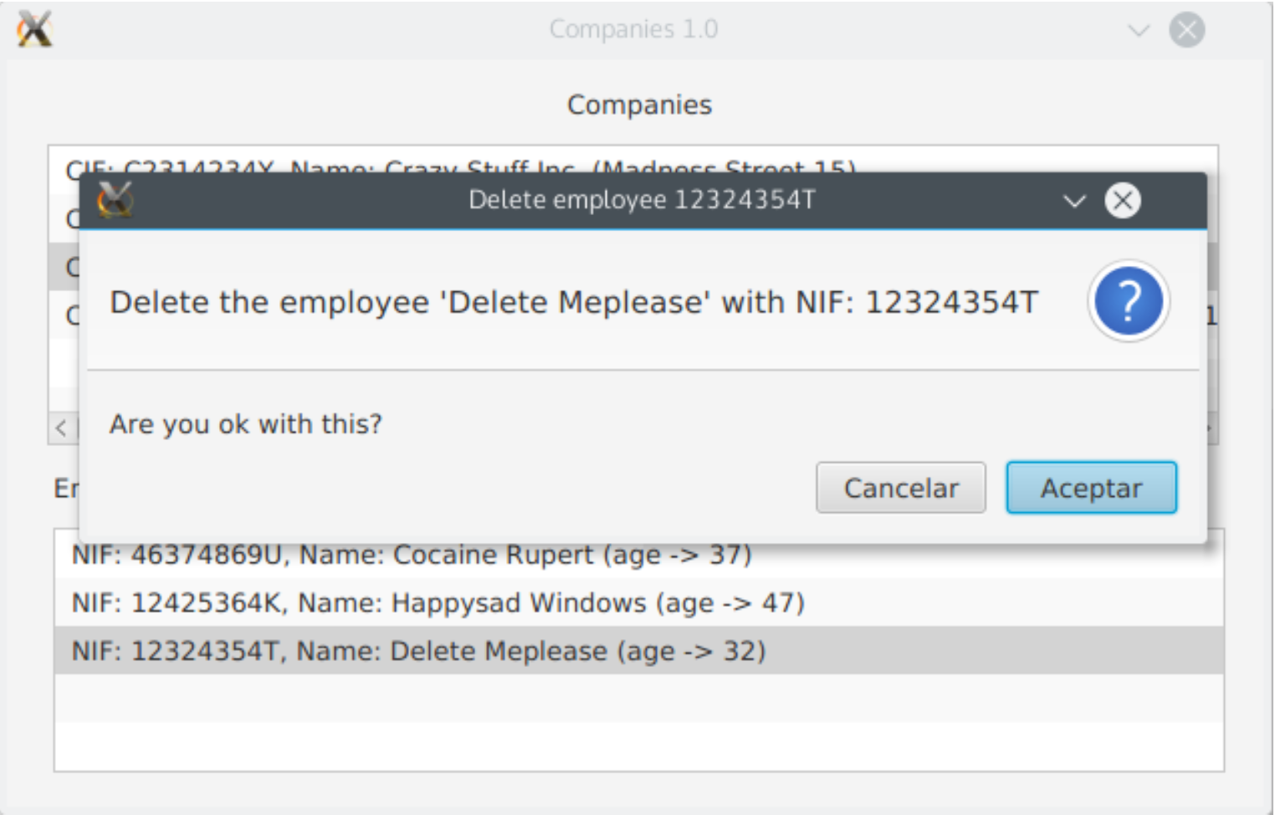Viewport: 1275px width, 815px height.
Task: Close the Delete employee dialog
Action: 1122,201
